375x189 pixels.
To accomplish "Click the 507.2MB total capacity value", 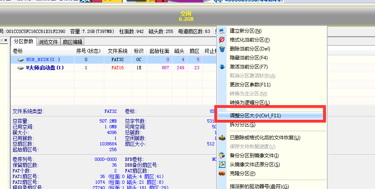I will (x=108, y=121).
